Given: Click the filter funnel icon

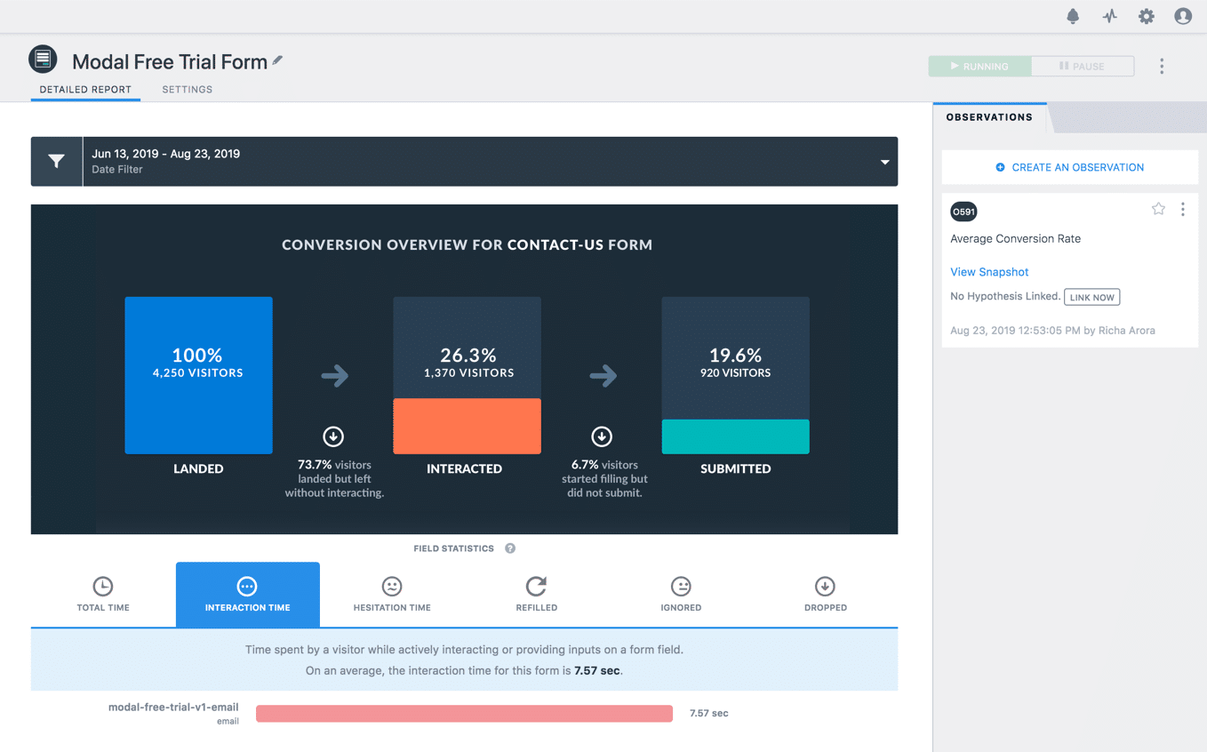Looking at the screenshot, I should (56, 161).
